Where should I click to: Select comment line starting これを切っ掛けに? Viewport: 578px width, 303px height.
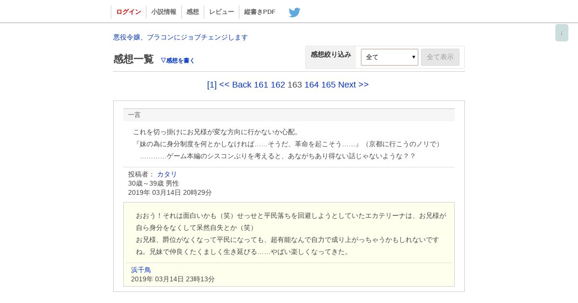[x=217, y=132]
